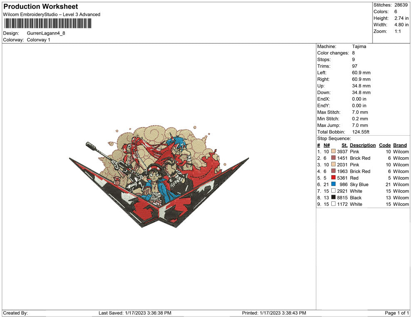Click the 'Color changes:' label
The height and width of the screenshot is (317, 412).
[333, 53]
